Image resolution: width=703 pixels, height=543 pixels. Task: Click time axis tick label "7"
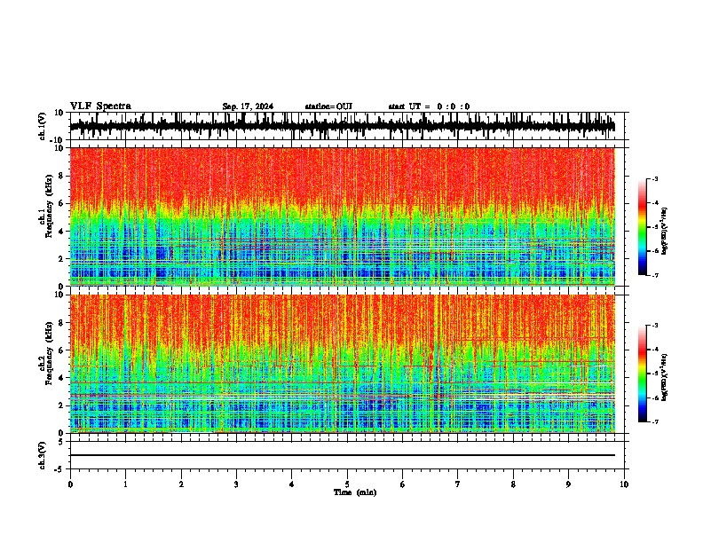coord(458,484)
